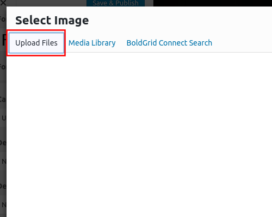The height and width of the screenshot is (217, 272).
Task: Click the black preview area beside Save & Publish
Action: click(213, 3)
